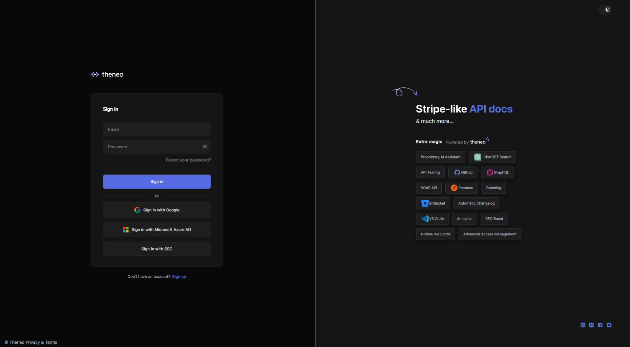The height and width of the screenshot is (347, 630).
Task: Open the Forgot your password link
Action: click(x=188, y=160)
